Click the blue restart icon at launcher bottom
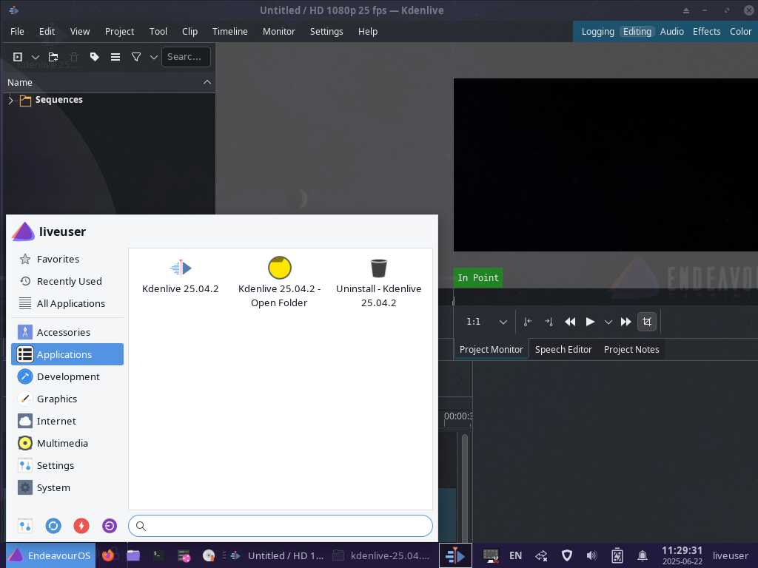This screenshot has width=758, height=568. click(x=53, y=526)
